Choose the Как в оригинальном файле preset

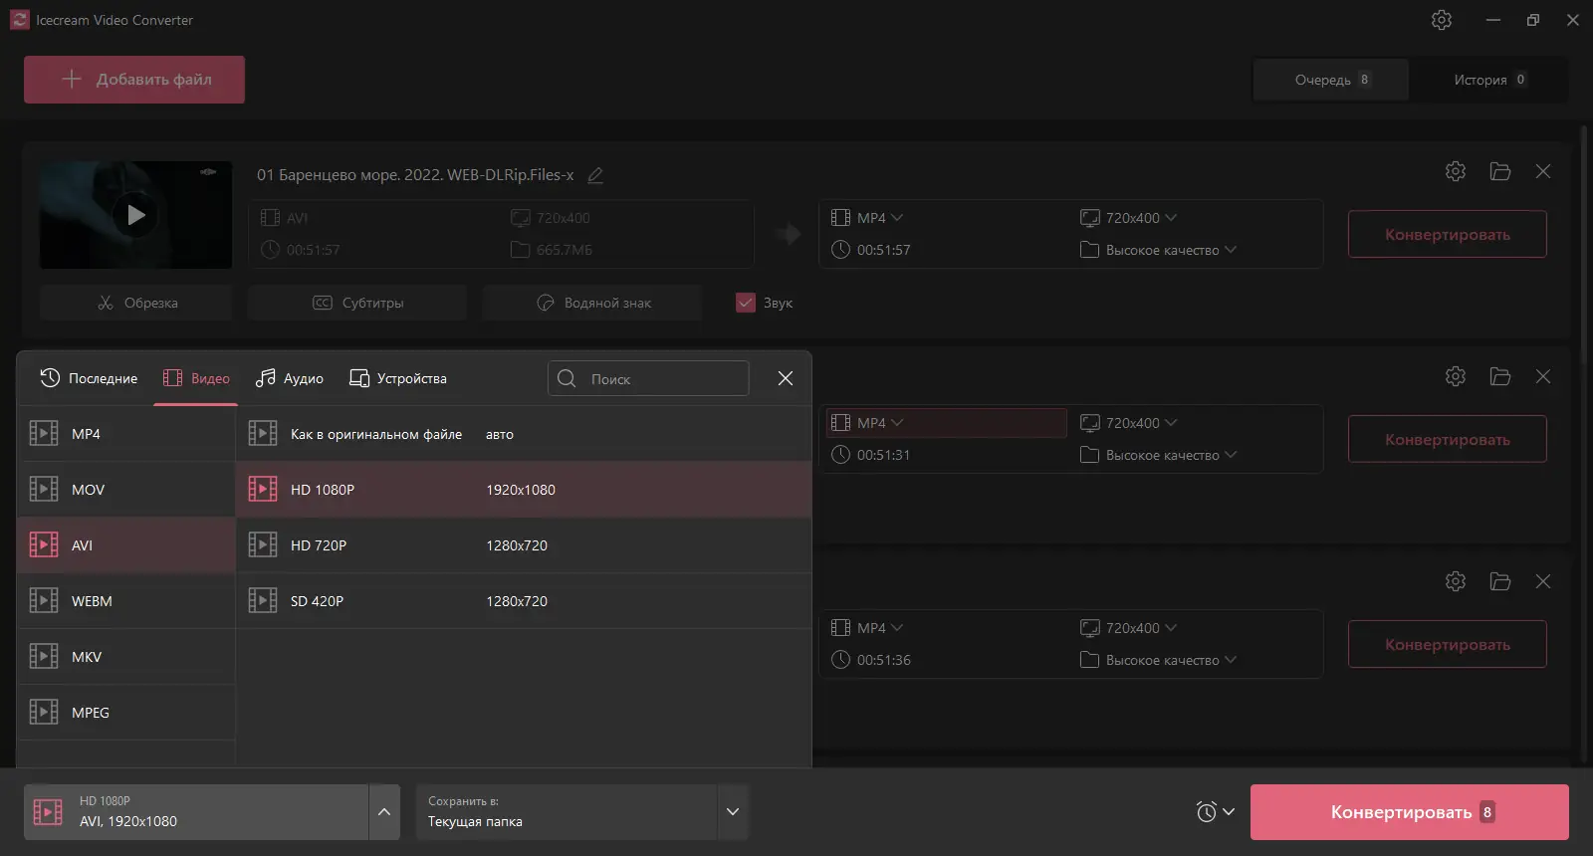pyautogui.click(x=524, y=434)
